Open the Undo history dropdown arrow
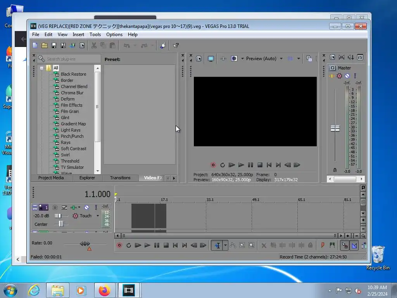 point(135,45)
